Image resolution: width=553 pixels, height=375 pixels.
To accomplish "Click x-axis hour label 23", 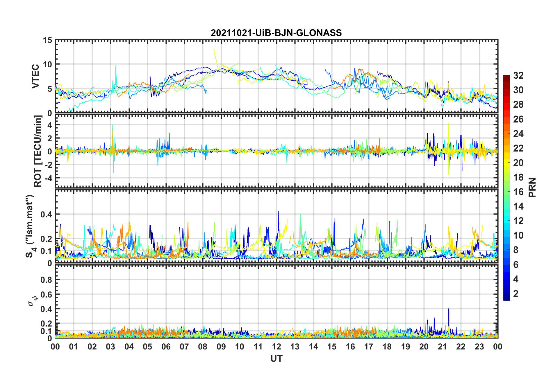I will pyautogui.click(x=479, y=347).
